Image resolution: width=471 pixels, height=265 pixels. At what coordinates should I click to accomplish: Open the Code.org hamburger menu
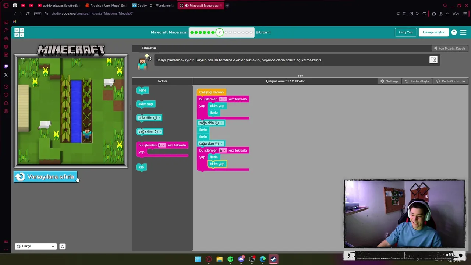463,32
